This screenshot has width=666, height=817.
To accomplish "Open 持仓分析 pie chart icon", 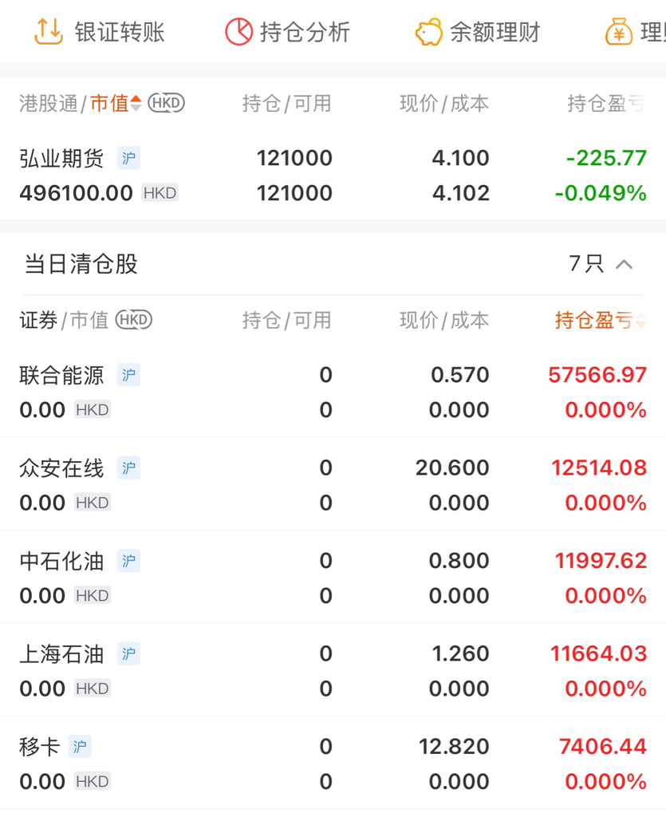I will pos(238,32).
